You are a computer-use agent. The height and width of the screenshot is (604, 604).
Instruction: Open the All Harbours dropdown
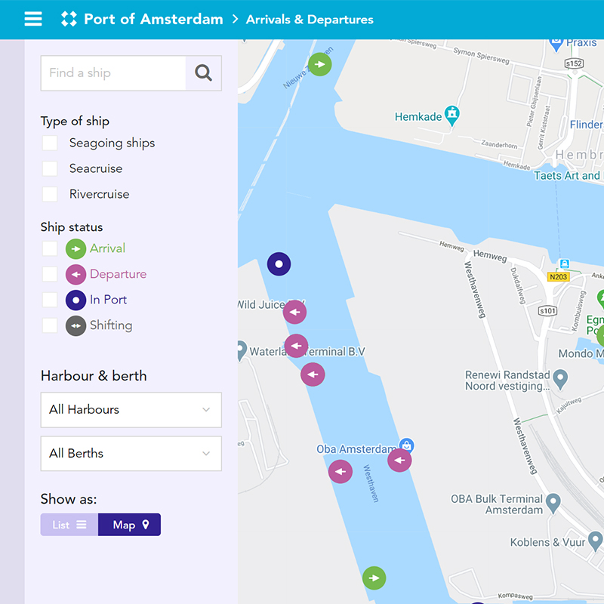[x=131, y=409]
